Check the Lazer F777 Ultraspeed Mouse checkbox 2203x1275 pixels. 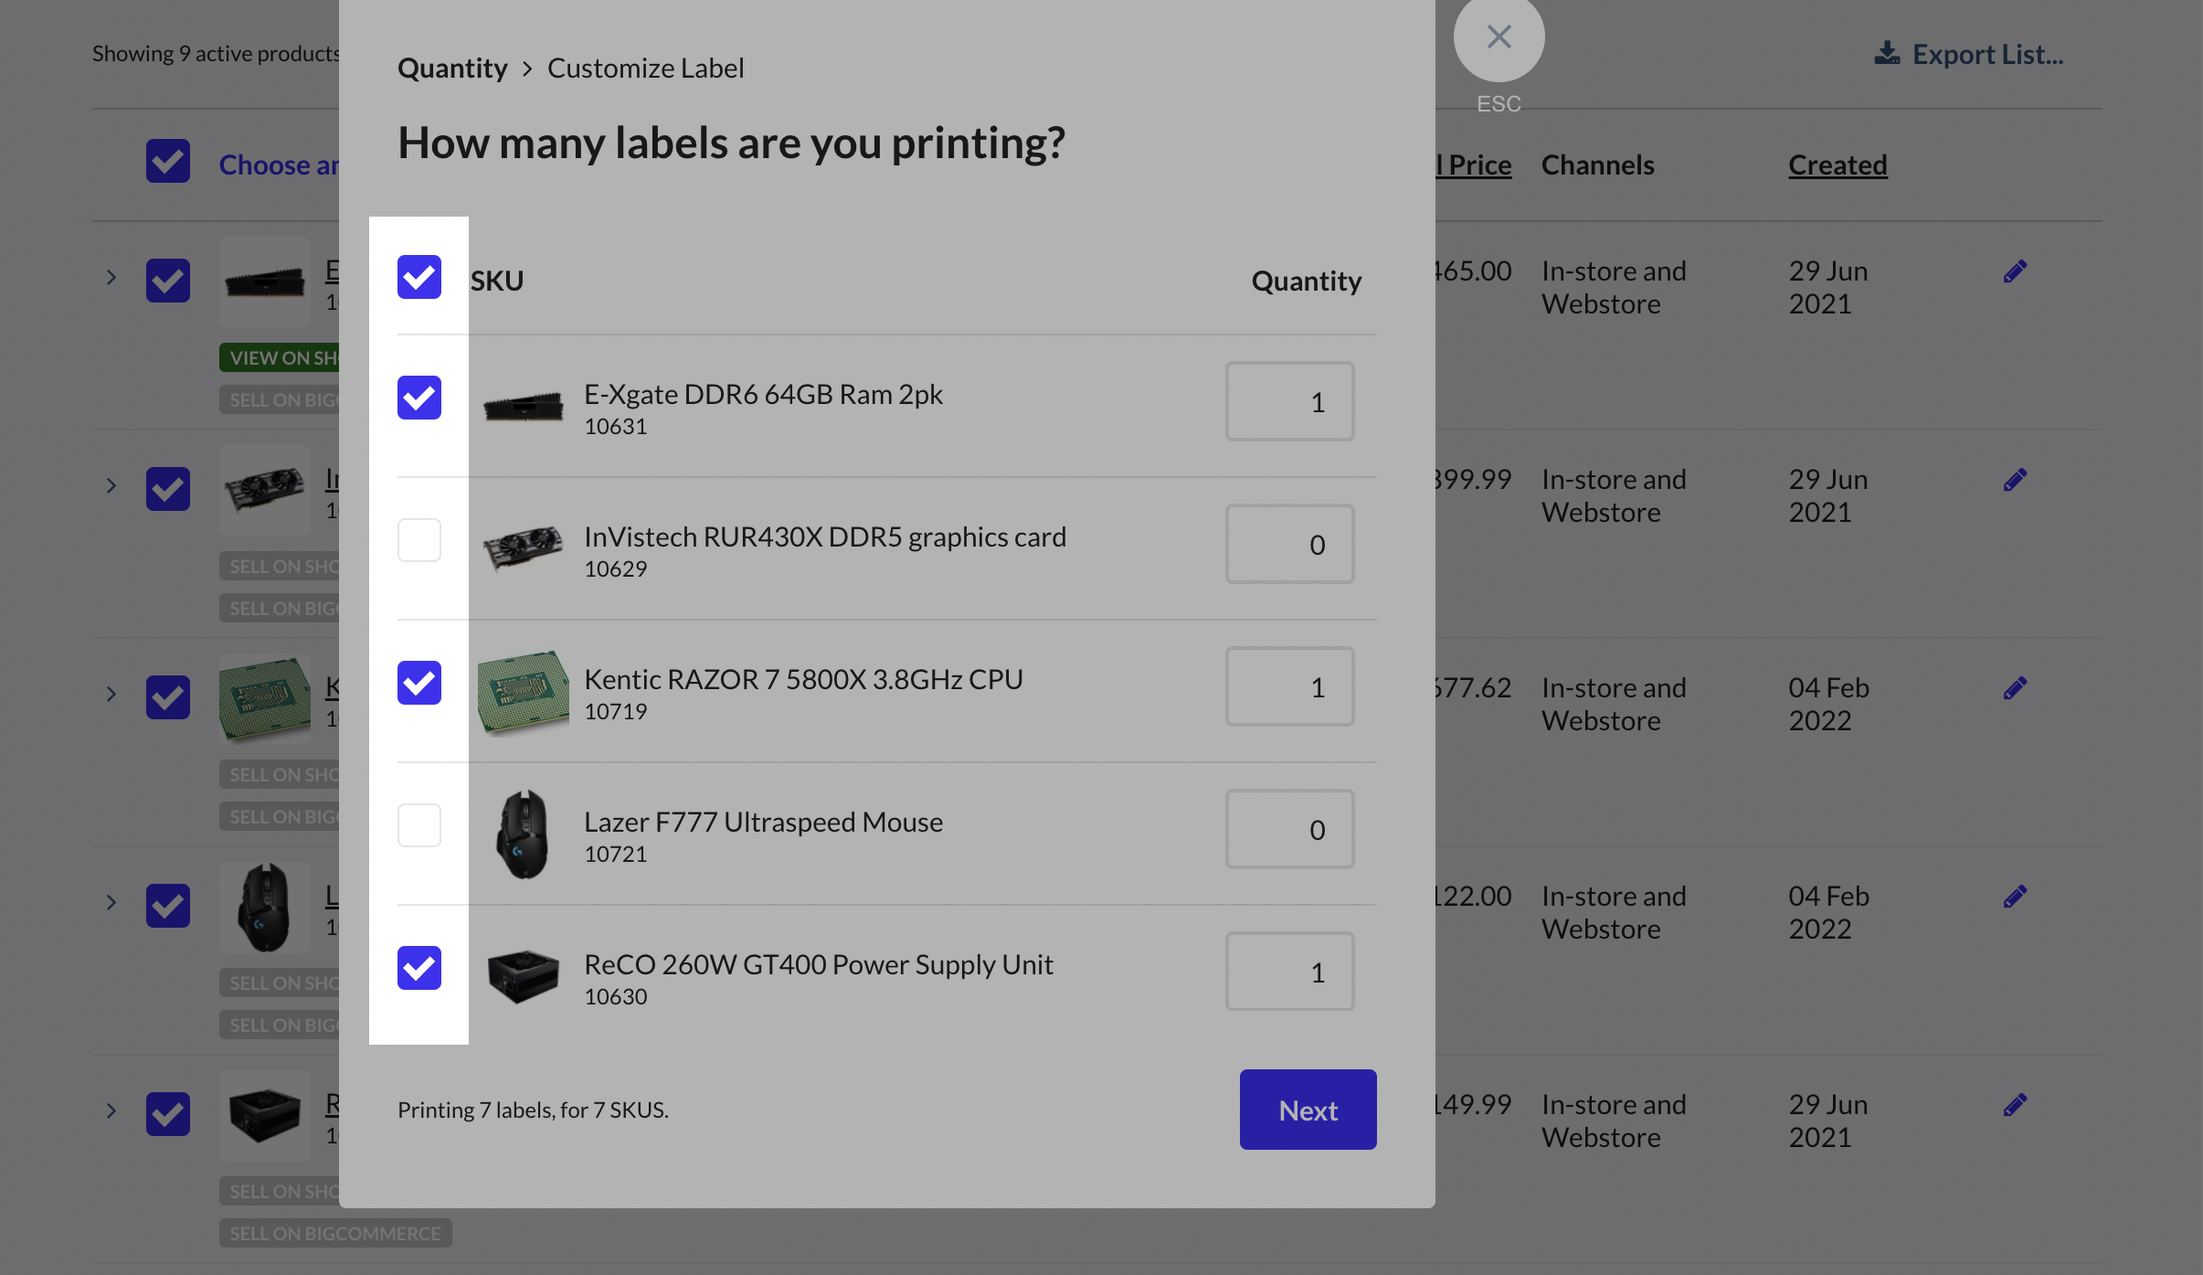pyautogui.click(x=419, y=825)
